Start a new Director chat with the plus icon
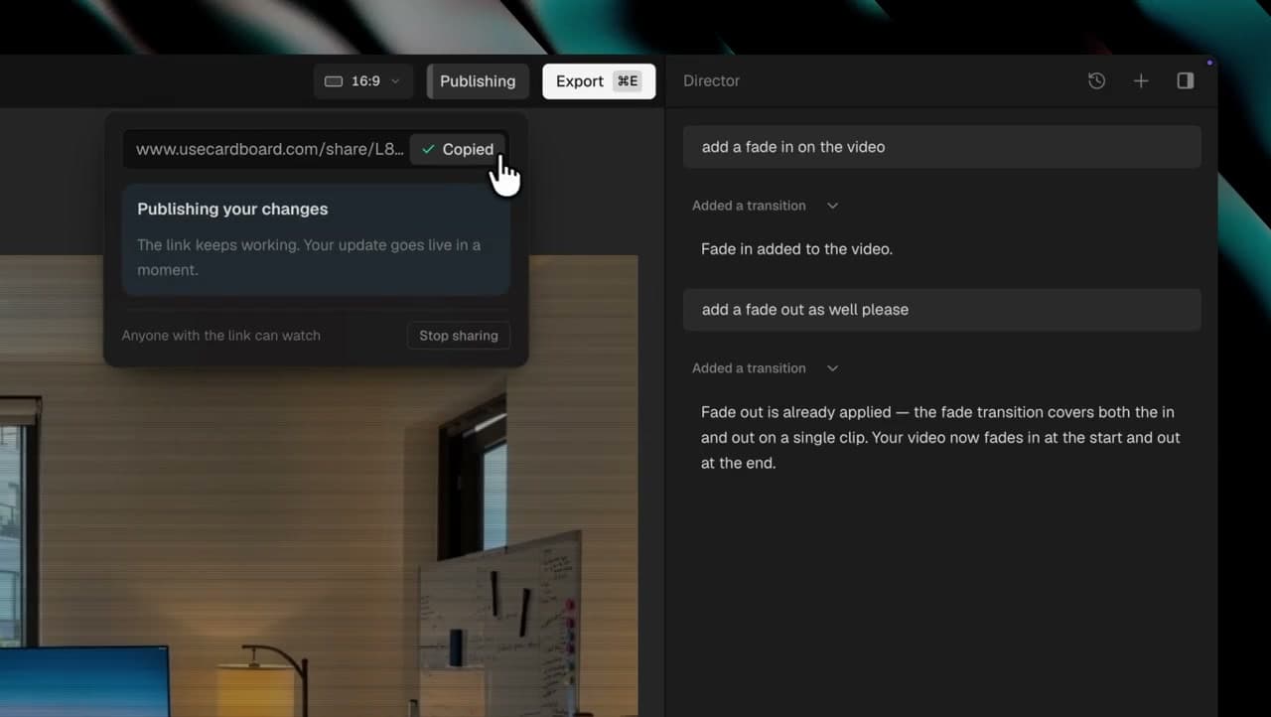 [1141, 81]
